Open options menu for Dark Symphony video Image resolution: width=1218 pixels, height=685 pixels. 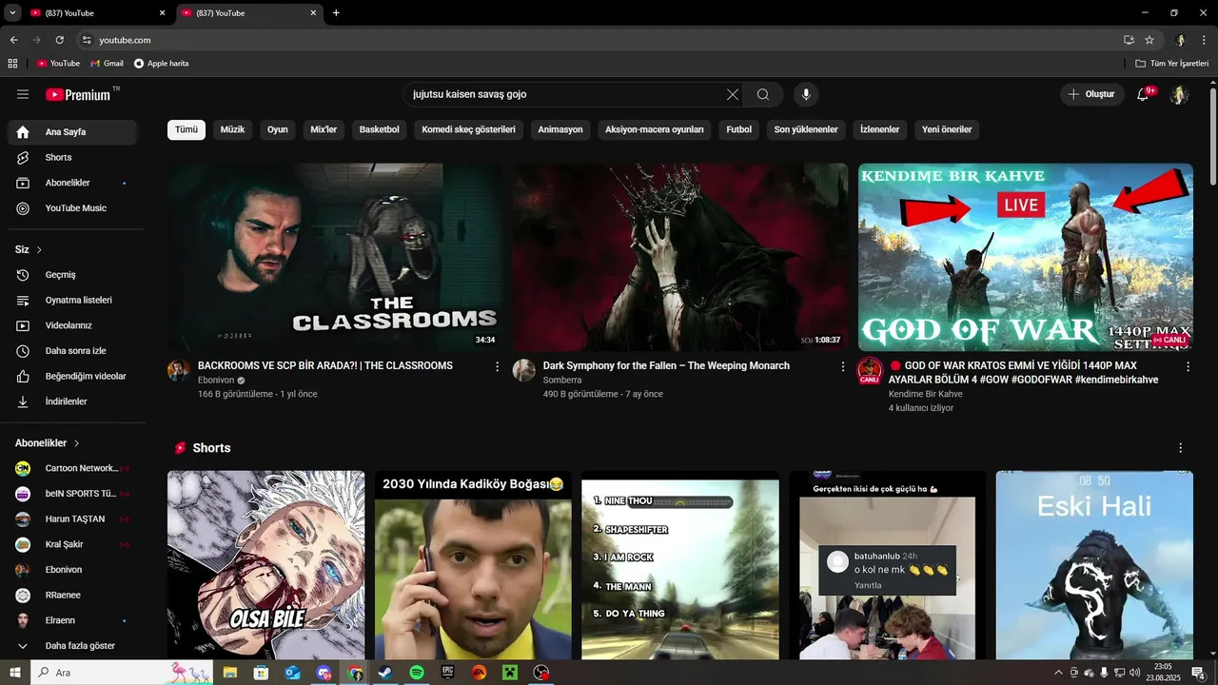point(842,366)
